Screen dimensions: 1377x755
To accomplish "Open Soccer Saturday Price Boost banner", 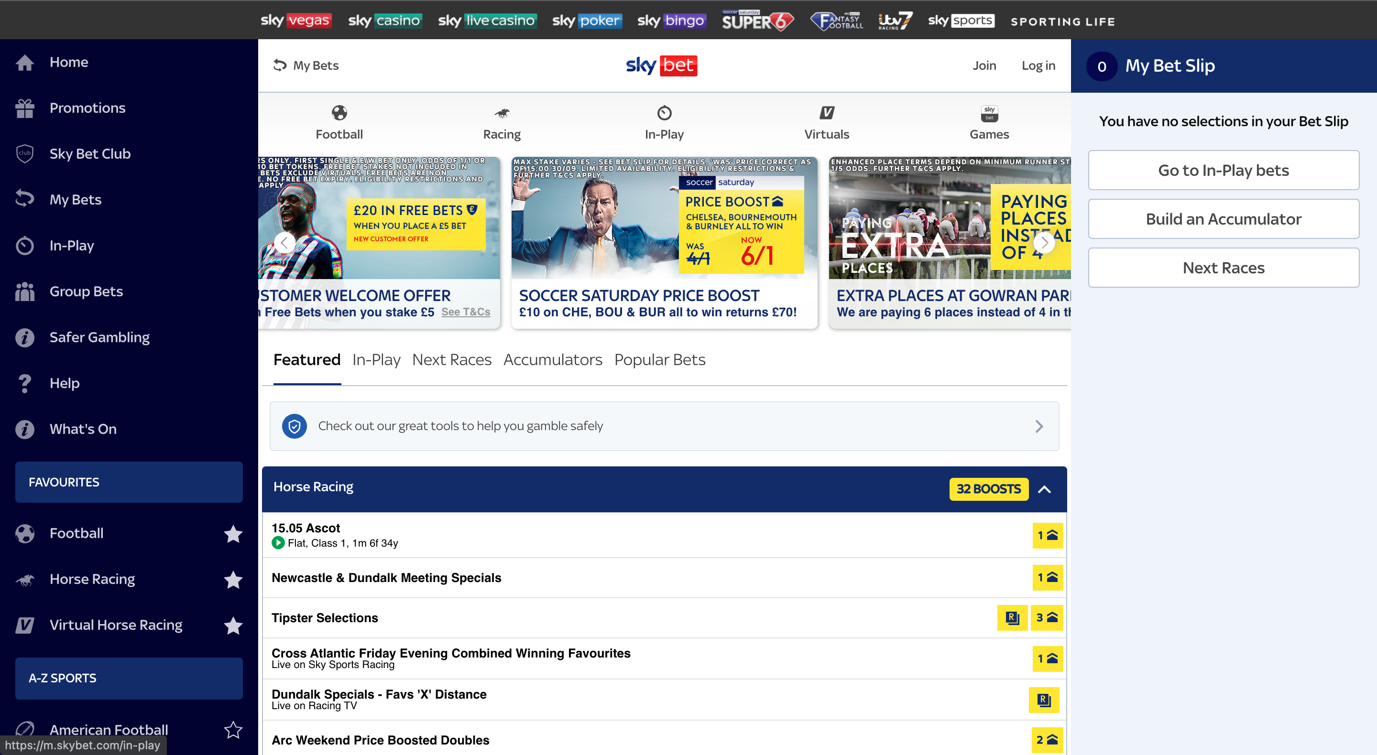I will 664,243.
